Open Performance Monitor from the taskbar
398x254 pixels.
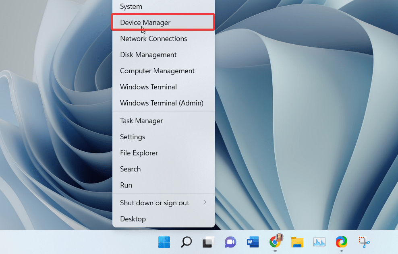(x=319, y=242)
